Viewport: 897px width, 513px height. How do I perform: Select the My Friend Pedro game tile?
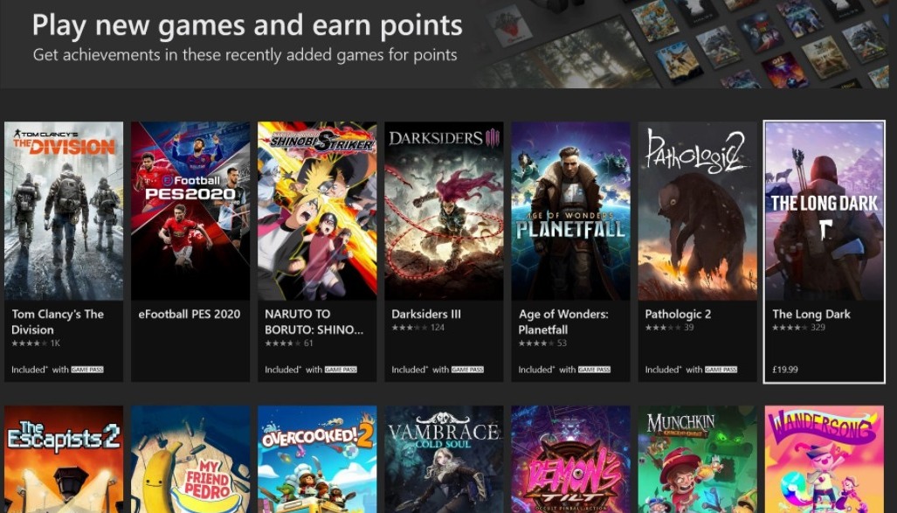[190, 459]
